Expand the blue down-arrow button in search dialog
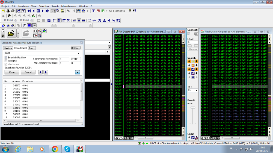The height and width of the screenshot is (153, 273). (78, 72)
